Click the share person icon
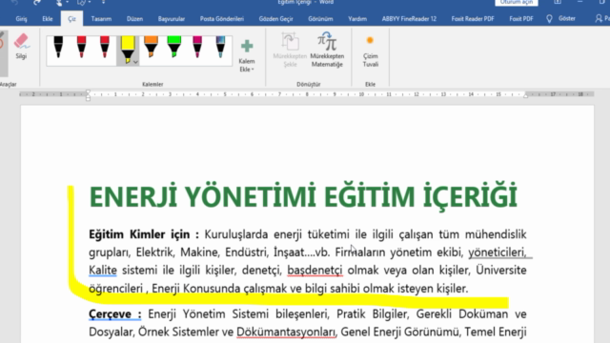This screenshot has width=610, height=343. (x=599, y=19)
